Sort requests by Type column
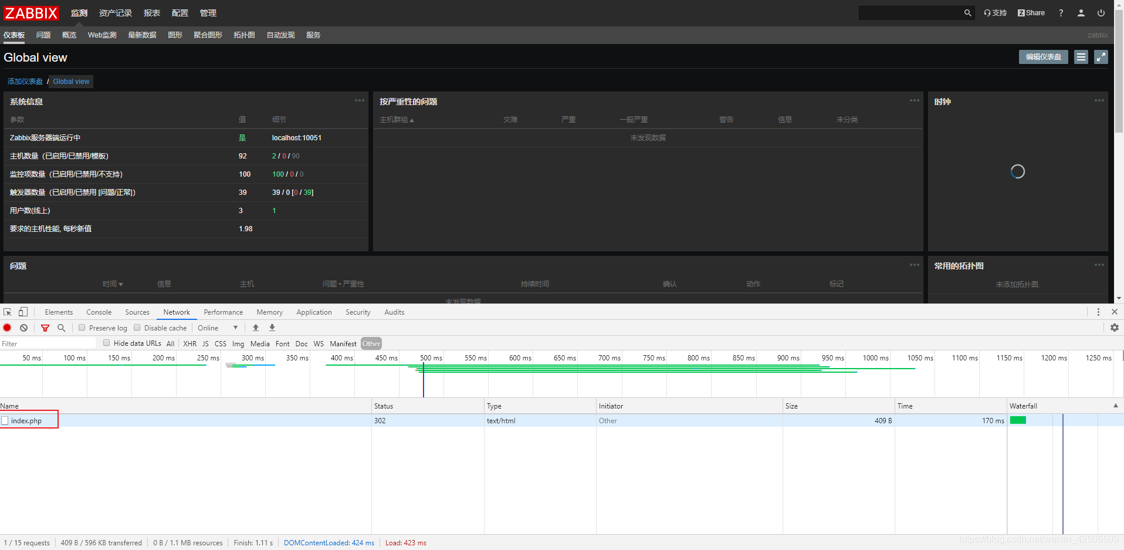1124x550 pixels. coord(540,406)
